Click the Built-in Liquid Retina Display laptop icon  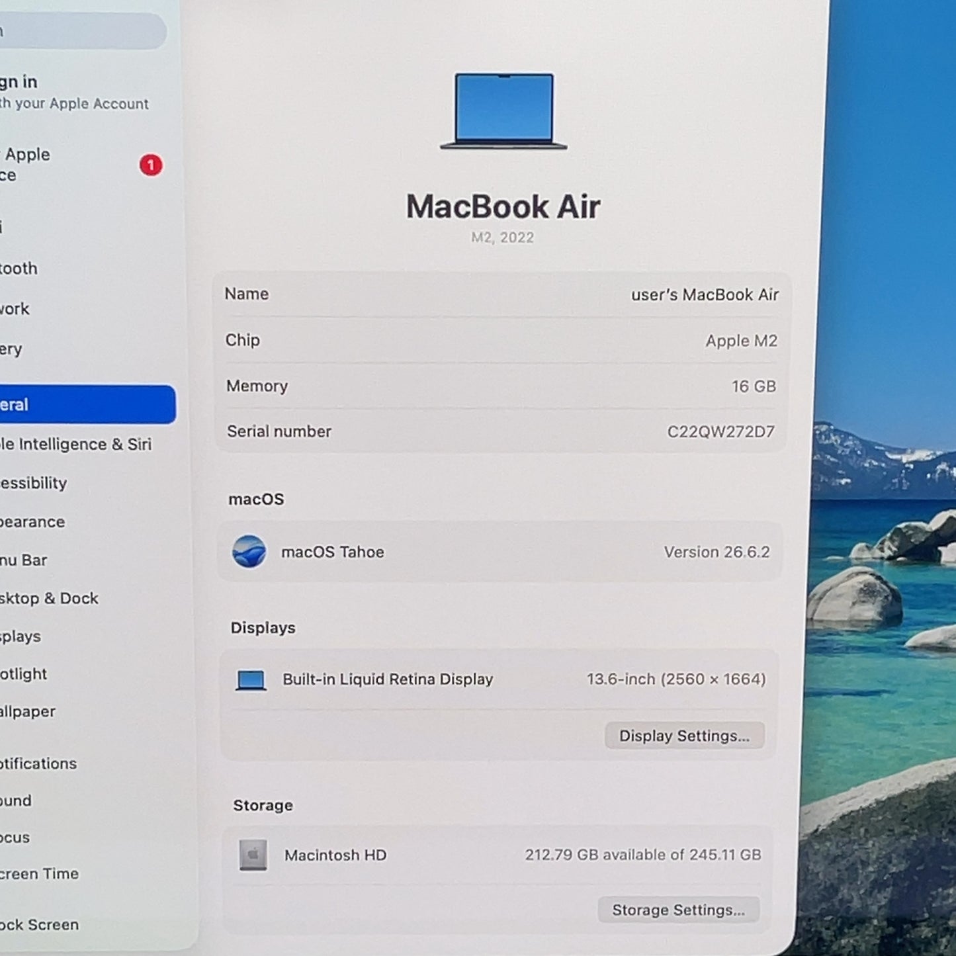(251, 679)
